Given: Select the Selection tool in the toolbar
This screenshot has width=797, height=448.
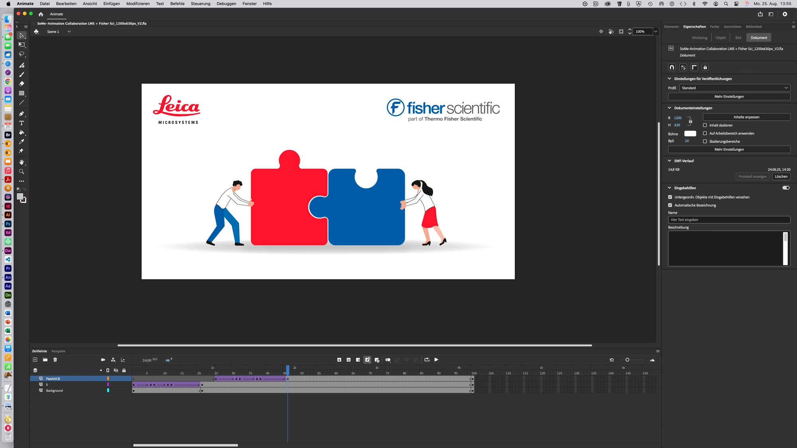Looking at the screenshot, I should point(22,35).
